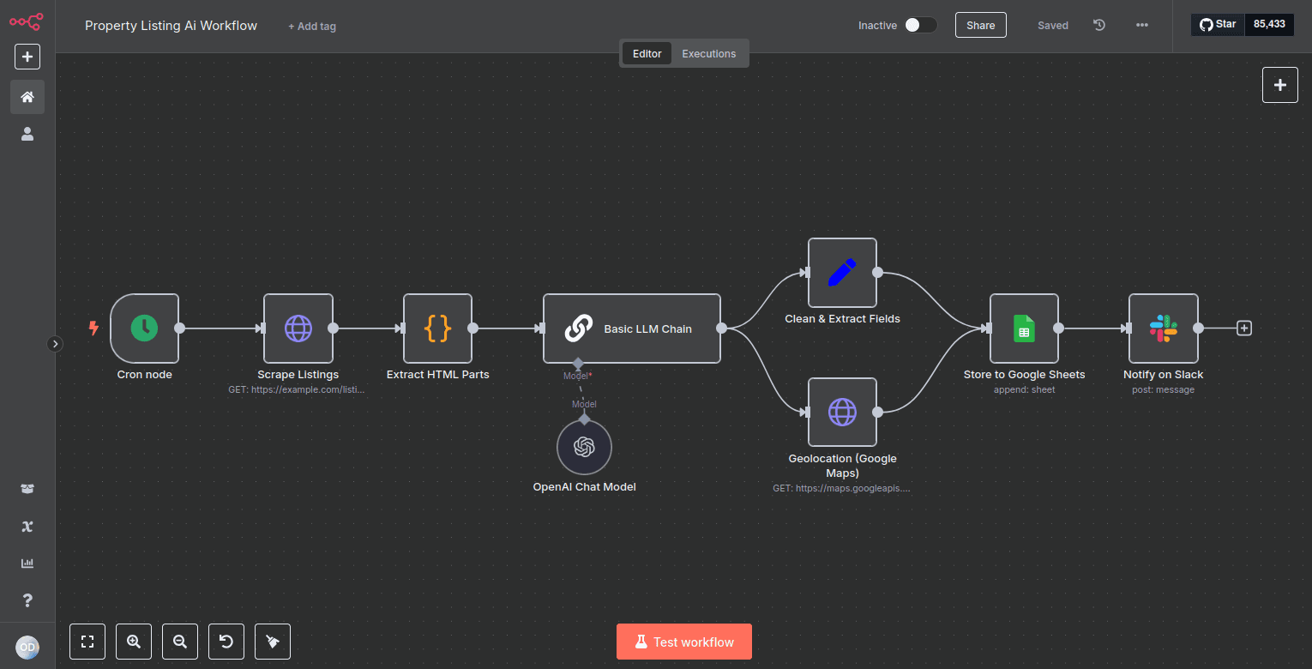Tidy up workflow with the broom icon
The width and height of the screenshot is (1312, 669).
point(273,642)
